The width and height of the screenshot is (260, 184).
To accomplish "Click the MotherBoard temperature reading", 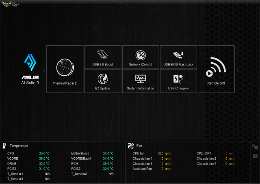I will (x=108, y=154).
